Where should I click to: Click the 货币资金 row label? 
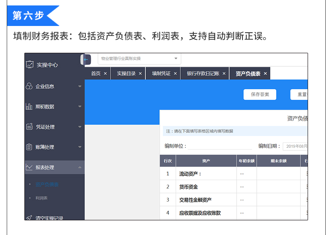tap(188, 187)
